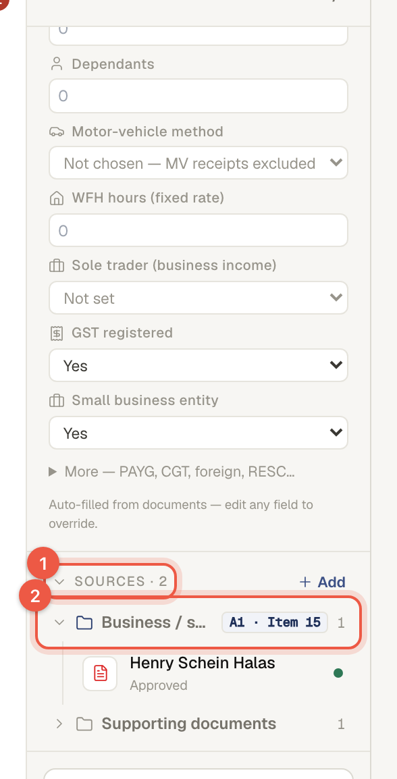Screen dimensions: 397x779
Task: Click the Business folder icon
Action: [84, 622]
